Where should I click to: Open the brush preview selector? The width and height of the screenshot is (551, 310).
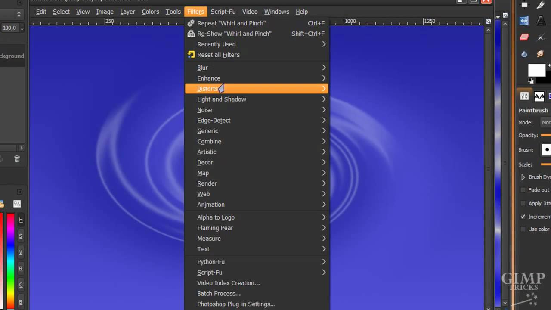coord(546,150)
